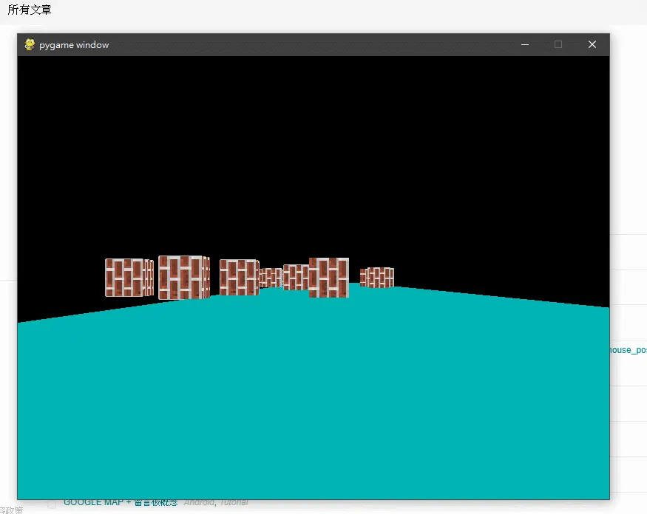Click the disabled maximize button
Screen dimensions: 647x514
point(558,44)
